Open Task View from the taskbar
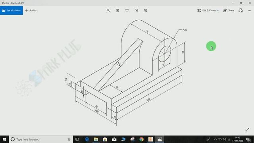Viewport: 254px width, 143px height. tap(77, 139)
